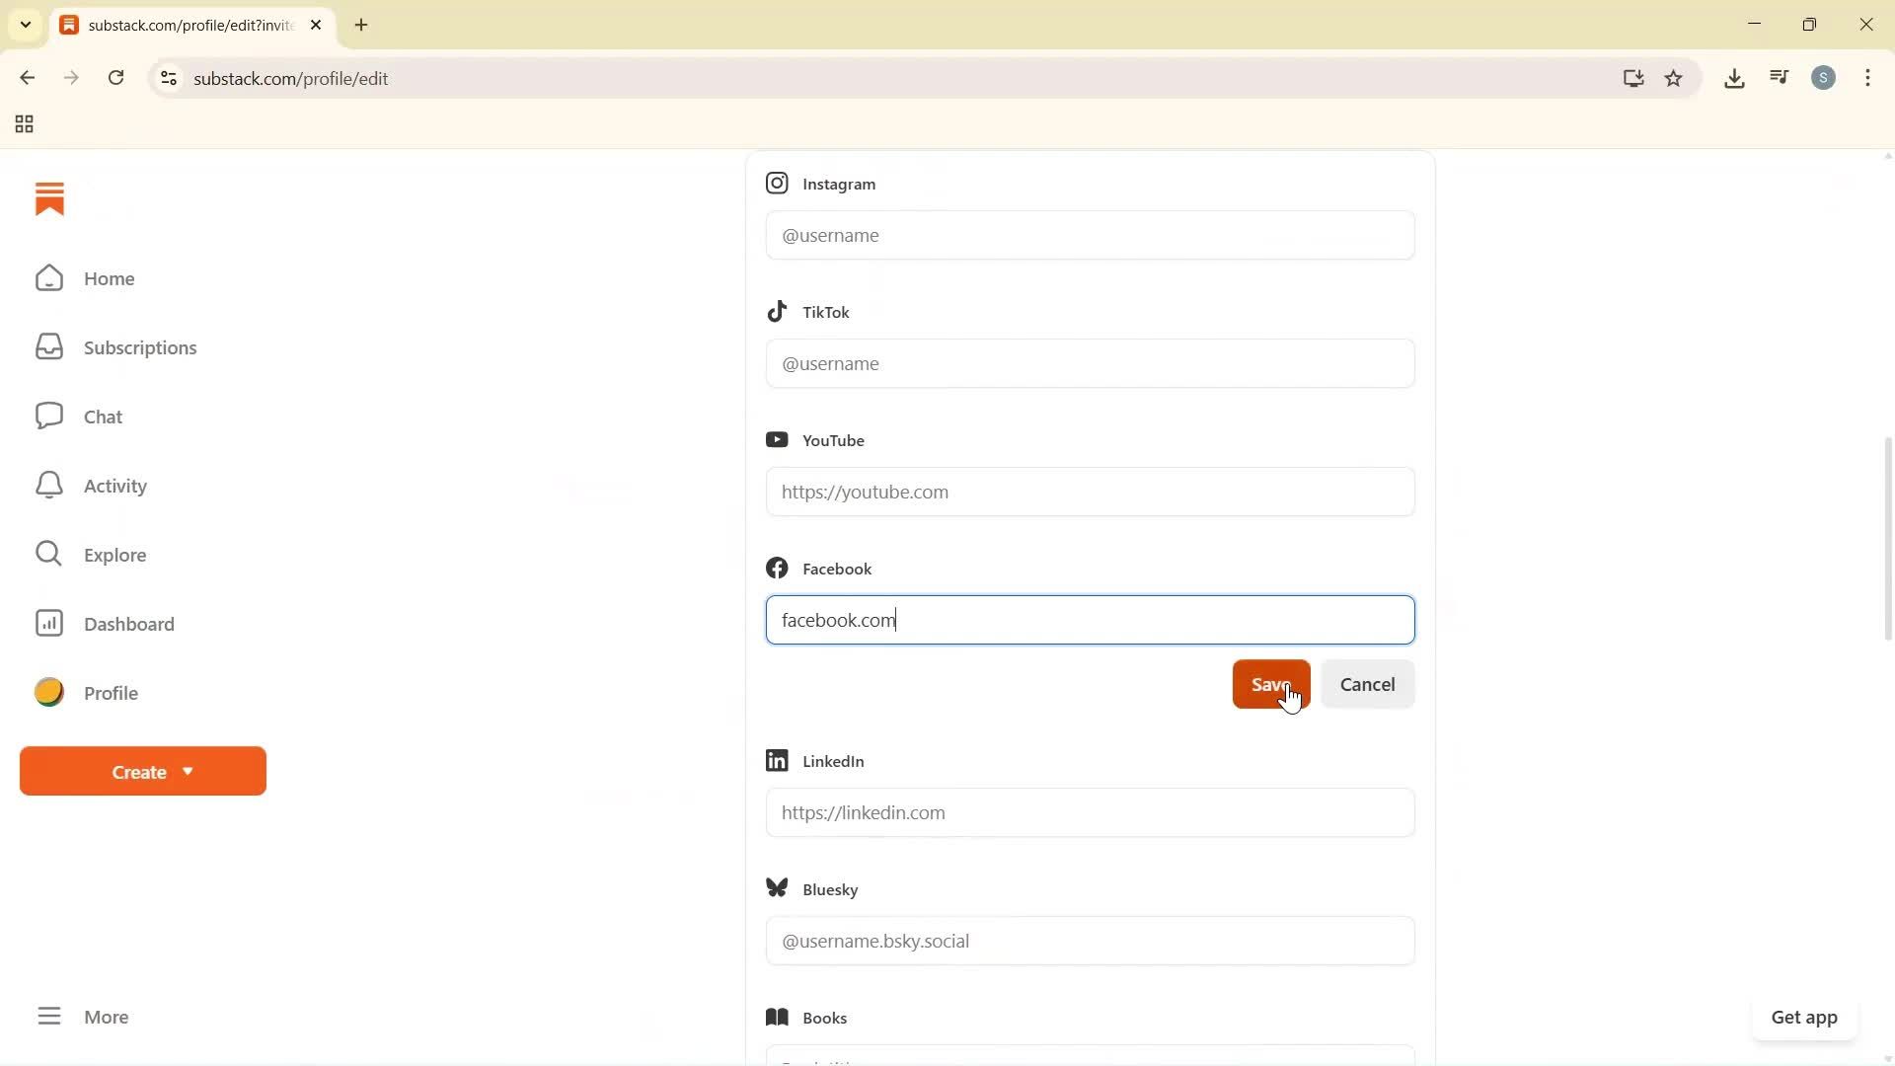The width and height of the screenshot is (1895, 1066).
Task: Open the Dashboard chart icon
Action: [x=48, y=623]
